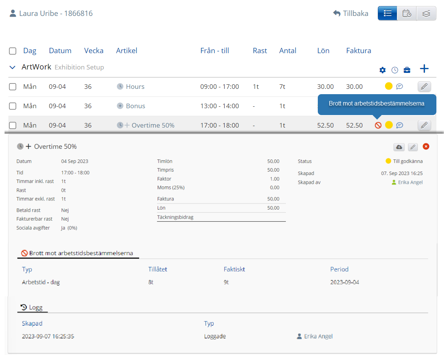Viewport: 444px width, 355px height.
Task: Open the Logg tab
Action: pyautogui.click(x=32, y=308)
